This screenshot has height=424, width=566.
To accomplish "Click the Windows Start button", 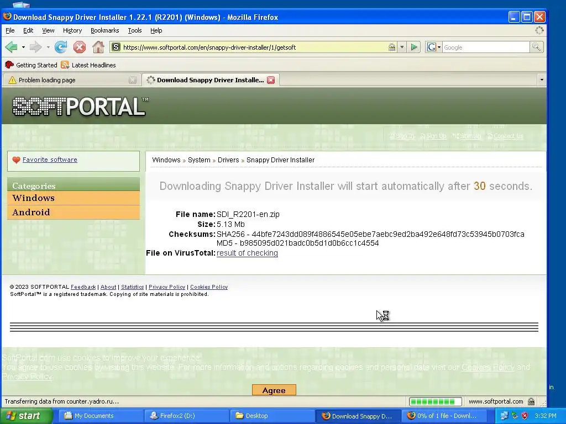I will click(x=27, y=416).
